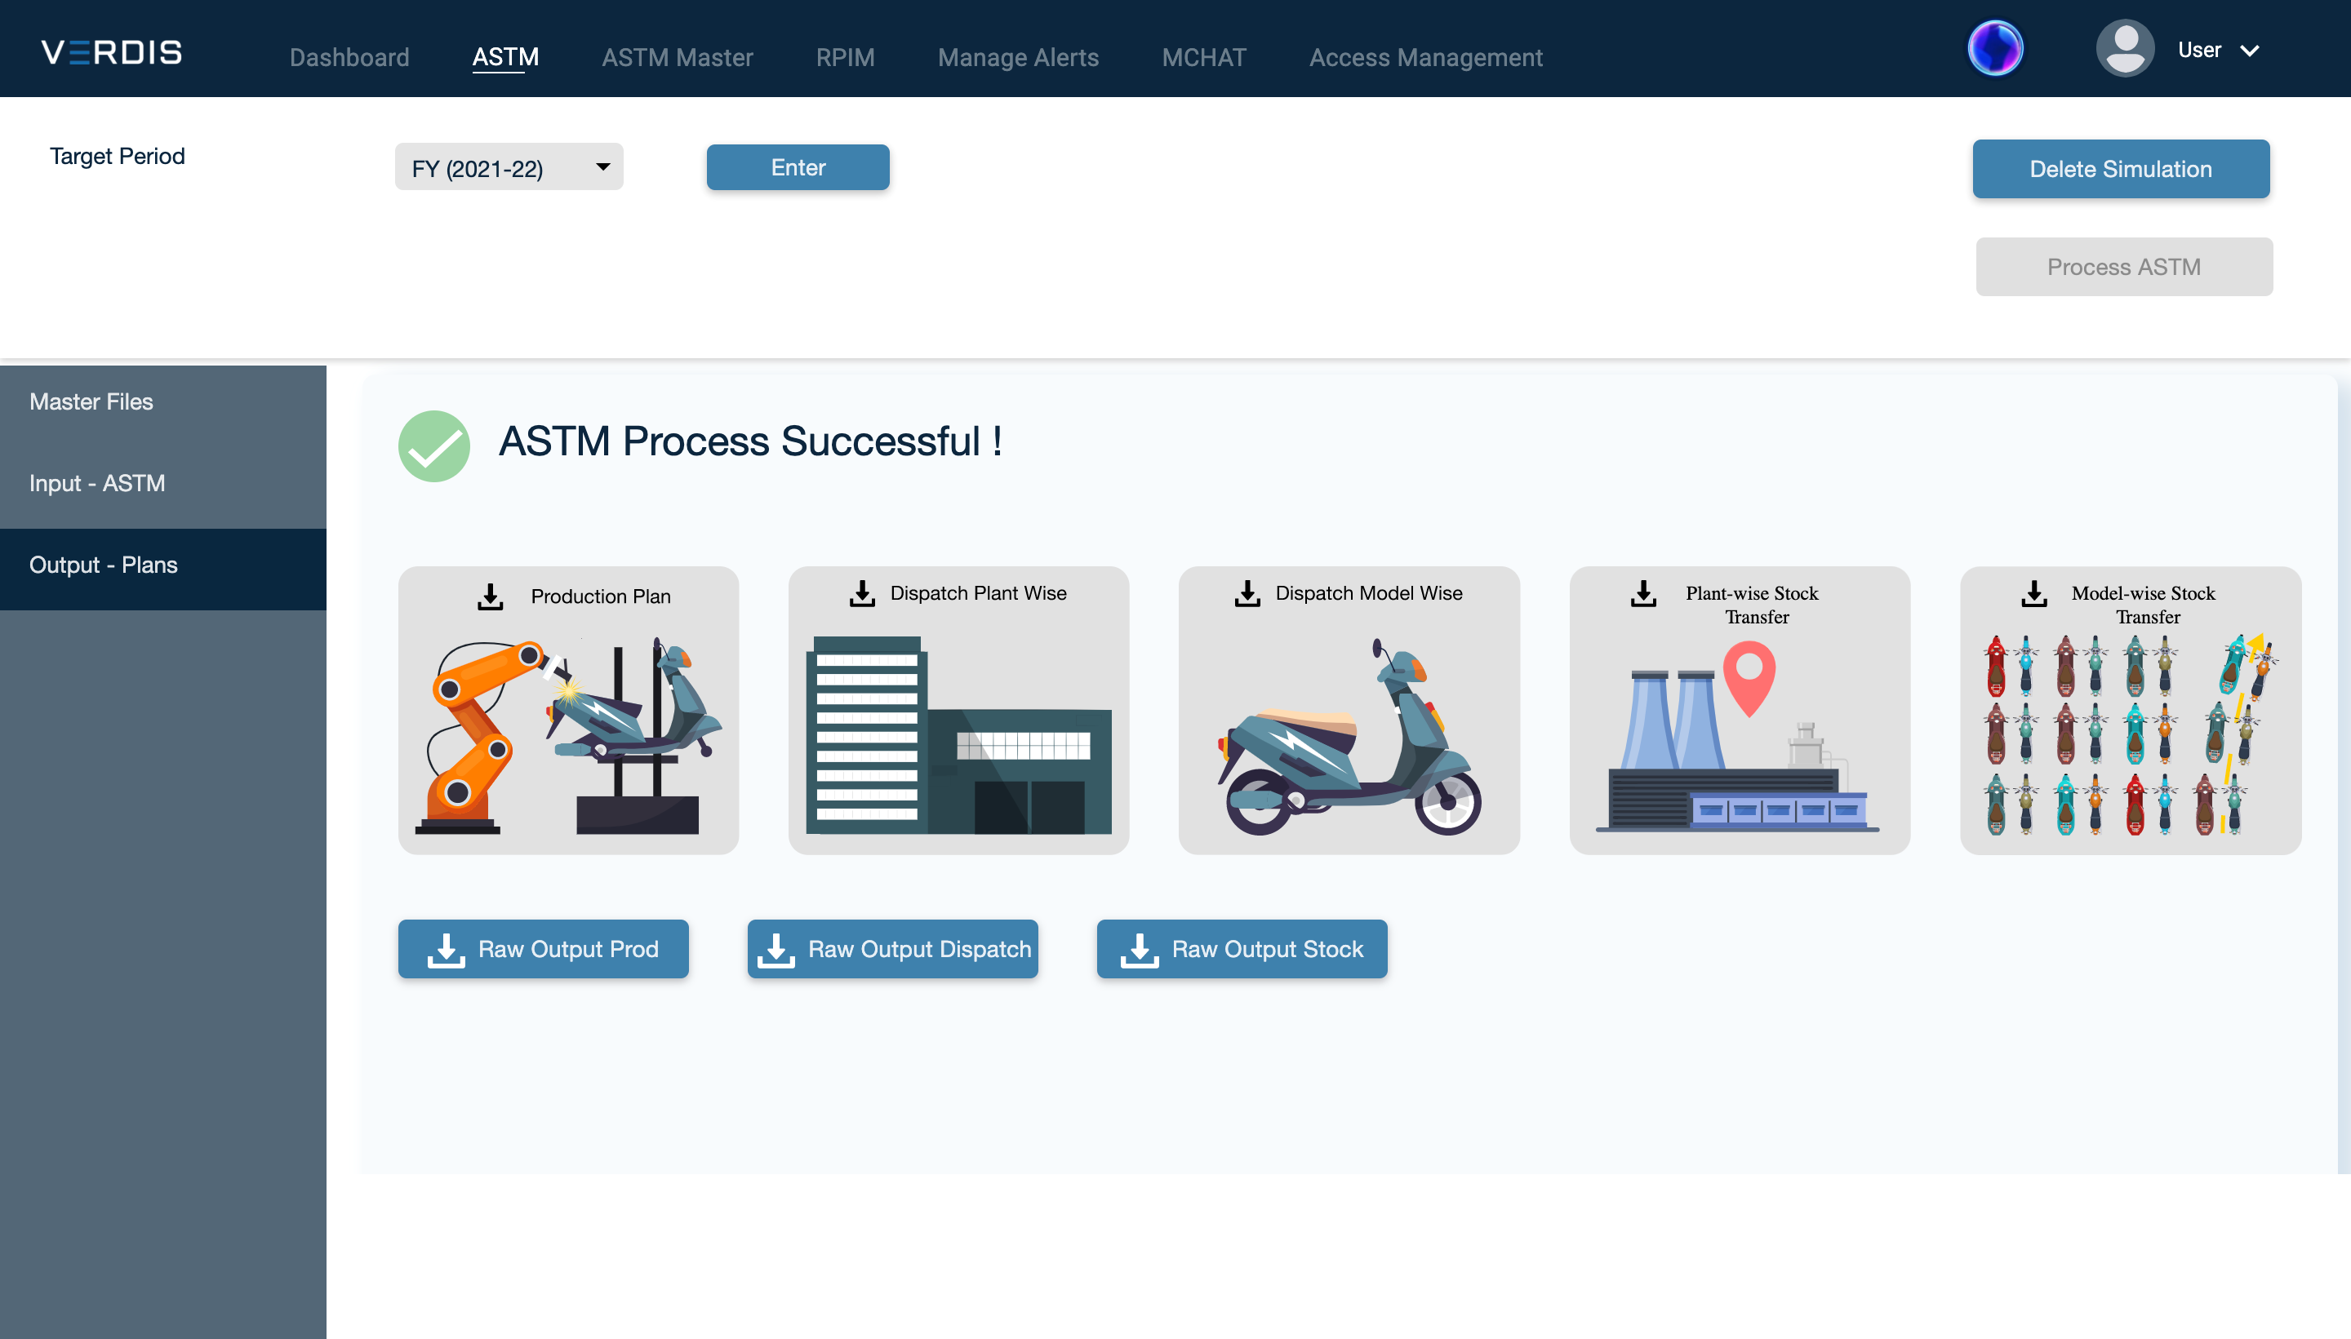
Task: Open the blue globe orb icon
Action: (x=1995, y=49)
